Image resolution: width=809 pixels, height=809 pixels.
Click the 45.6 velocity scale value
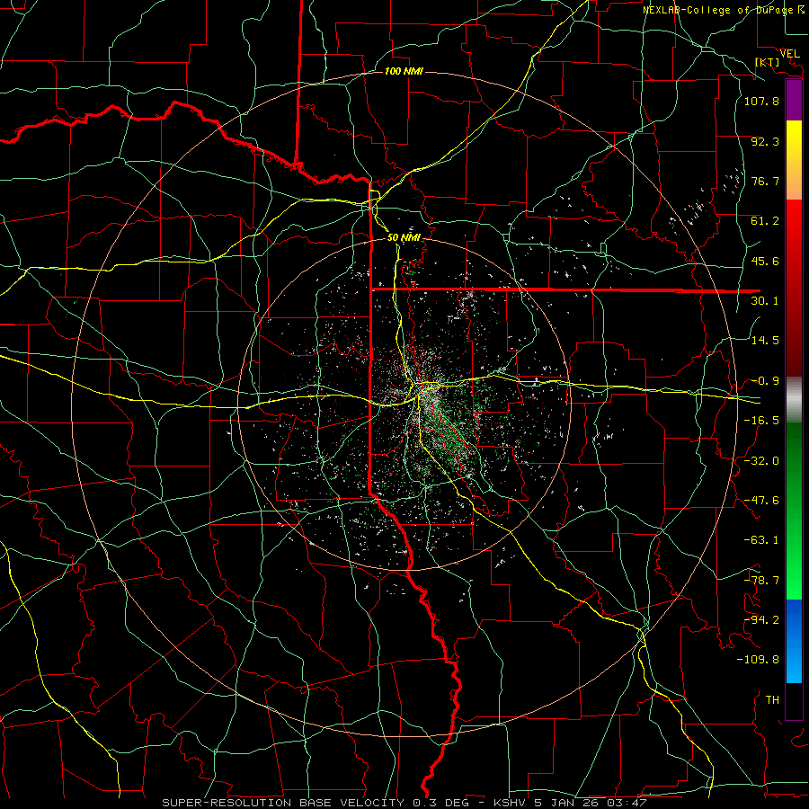click(765, 261)
